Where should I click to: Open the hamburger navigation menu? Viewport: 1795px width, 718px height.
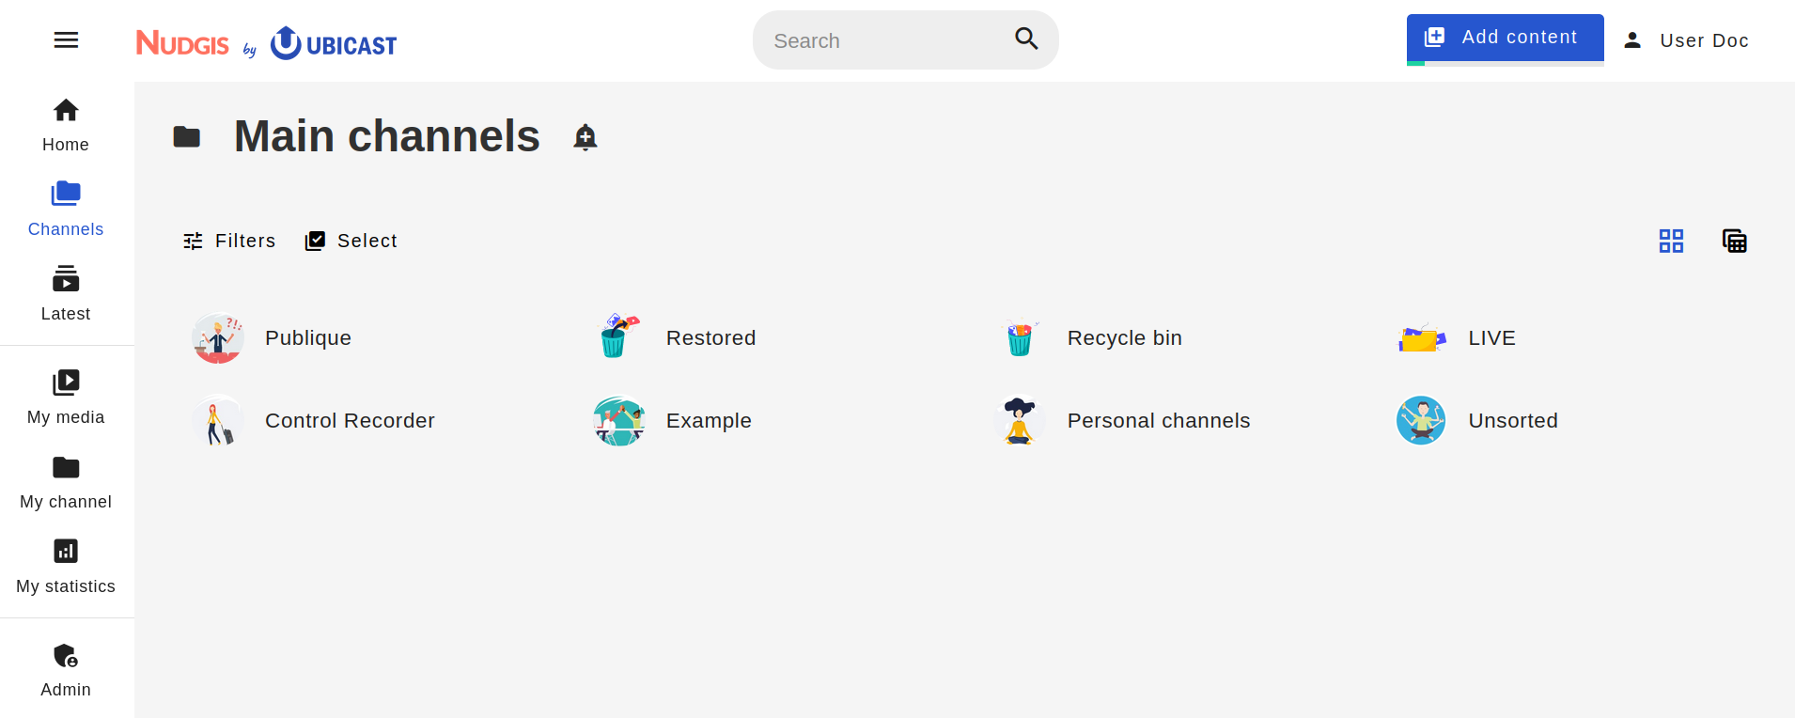66,39
